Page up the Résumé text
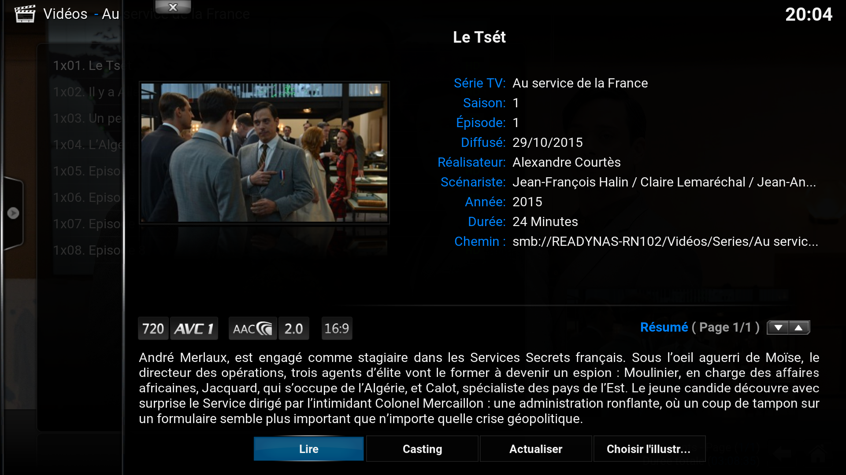The image size is (846, 475). point(799,328)
